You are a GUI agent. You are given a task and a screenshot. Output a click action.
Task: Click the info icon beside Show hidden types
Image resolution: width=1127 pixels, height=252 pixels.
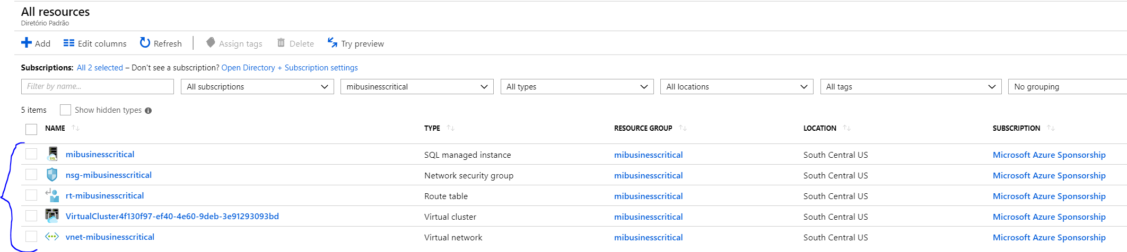pos(148,111)
